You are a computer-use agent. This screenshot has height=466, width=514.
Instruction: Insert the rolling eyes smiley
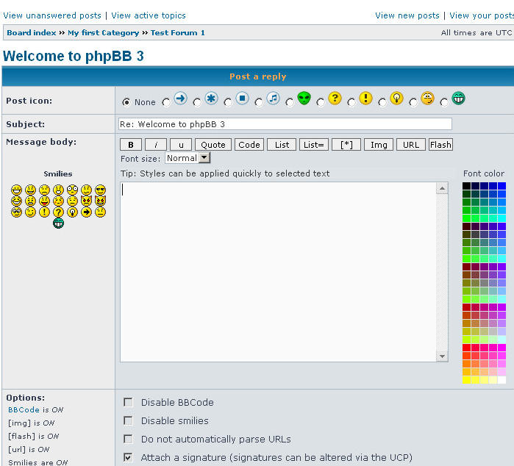click(16, 212)
